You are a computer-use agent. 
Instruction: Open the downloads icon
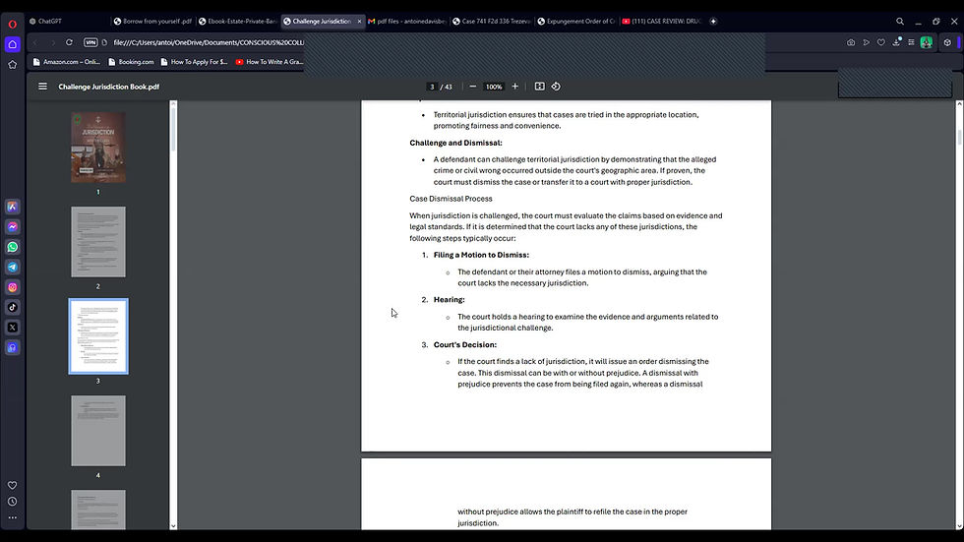896,42
